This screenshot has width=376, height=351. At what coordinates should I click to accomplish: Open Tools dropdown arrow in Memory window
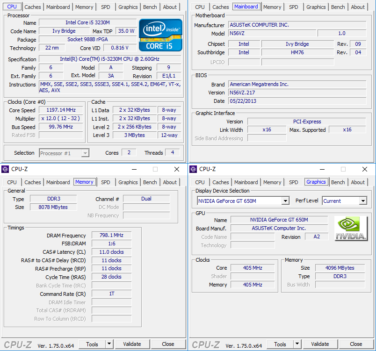(x=109, y=344)
